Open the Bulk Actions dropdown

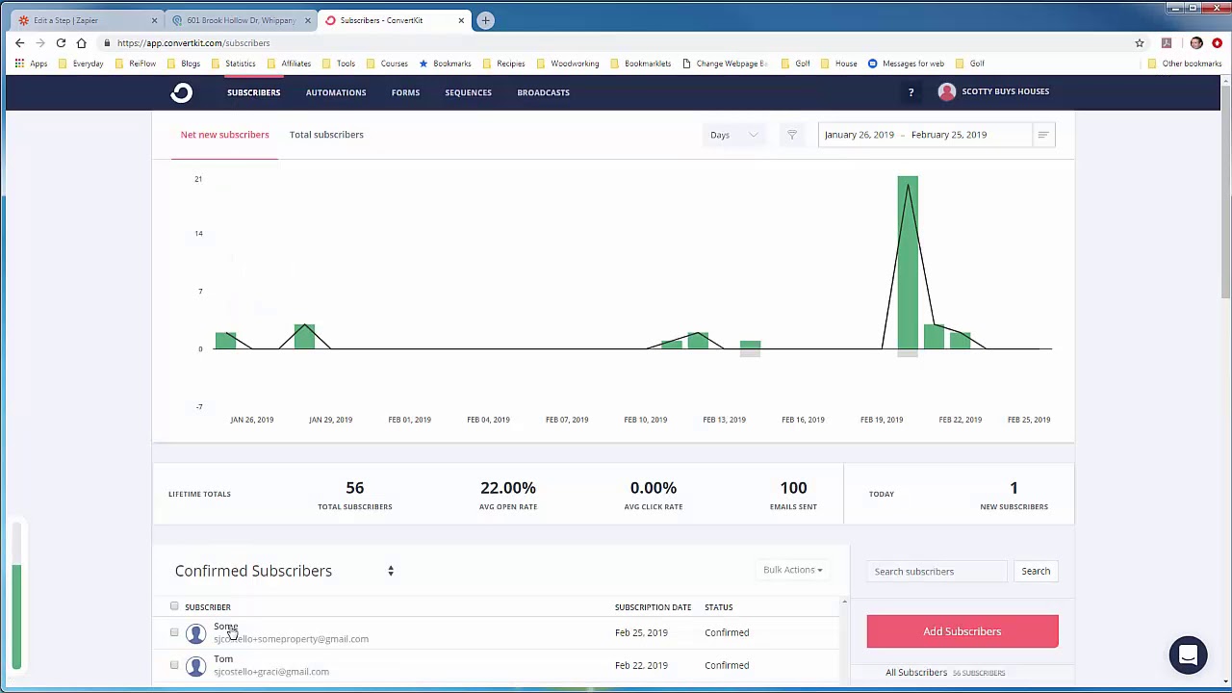(x=792, y=570)
